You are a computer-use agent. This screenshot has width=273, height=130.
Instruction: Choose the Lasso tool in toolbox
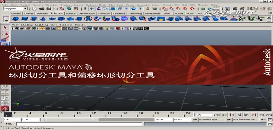(x=5, y=33)
